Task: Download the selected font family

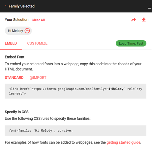Action: [144, 20]
